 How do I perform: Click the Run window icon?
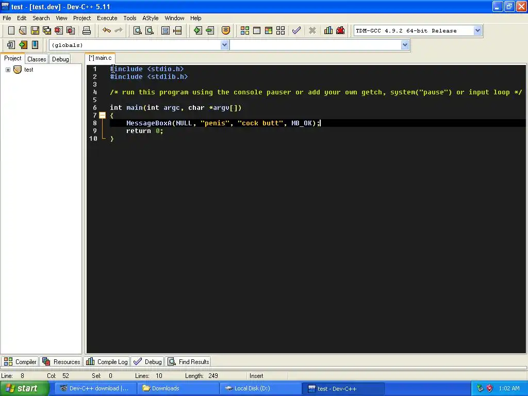coord(257,30)
